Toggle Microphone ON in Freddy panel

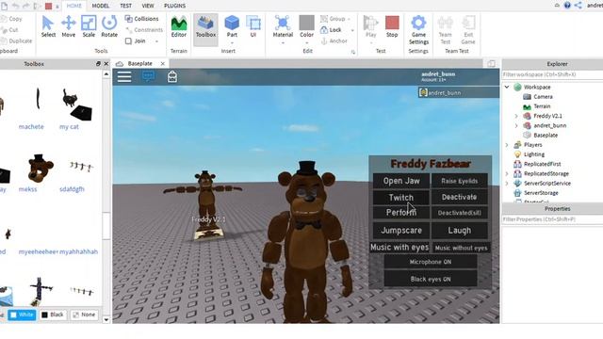coord(431,262)
